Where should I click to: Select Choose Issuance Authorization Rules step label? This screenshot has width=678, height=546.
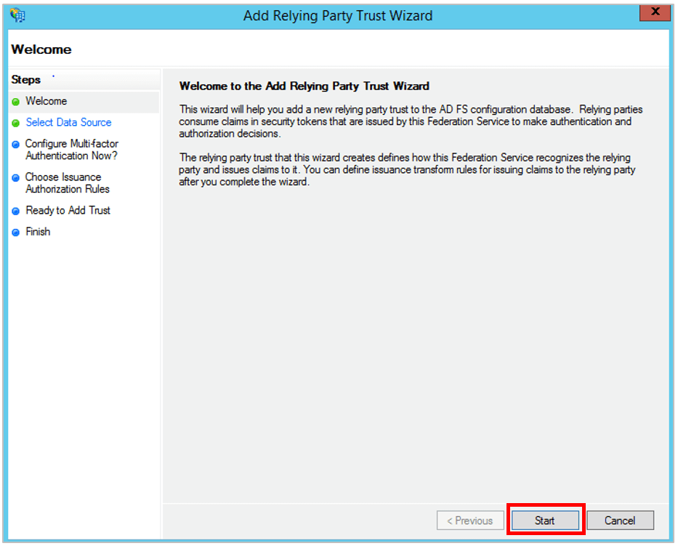(x=67, y=182)
